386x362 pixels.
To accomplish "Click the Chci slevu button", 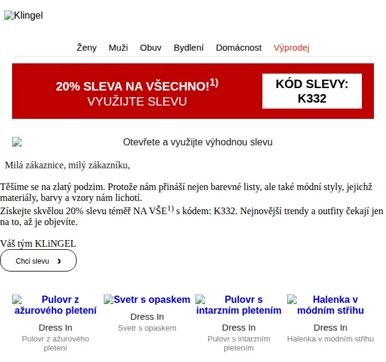I will 38,261.
